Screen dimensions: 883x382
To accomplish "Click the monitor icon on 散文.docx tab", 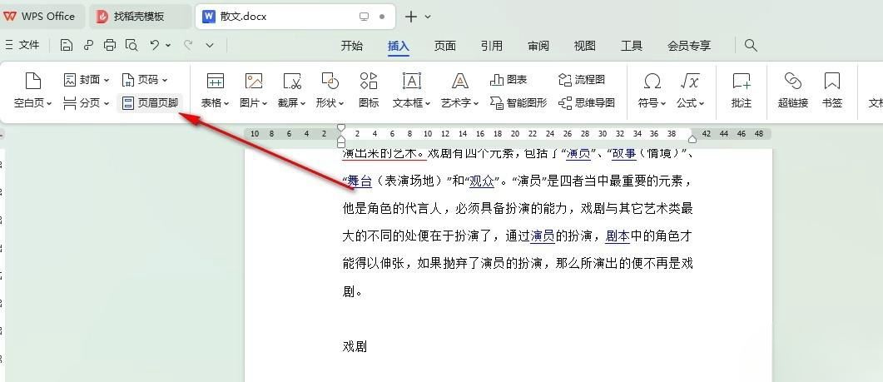I will click(365, 17).
